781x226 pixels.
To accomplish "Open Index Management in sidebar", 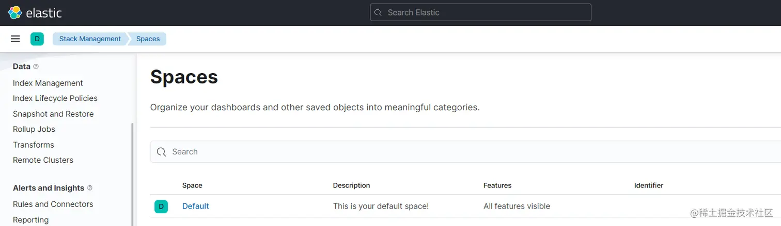I will point(48,83).
